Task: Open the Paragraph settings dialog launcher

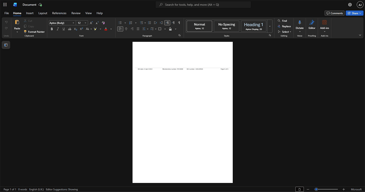Action: (179, 35)
